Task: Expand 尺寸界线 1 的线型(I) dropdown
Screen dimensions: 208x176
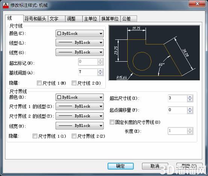Action: tap(80, 106)
